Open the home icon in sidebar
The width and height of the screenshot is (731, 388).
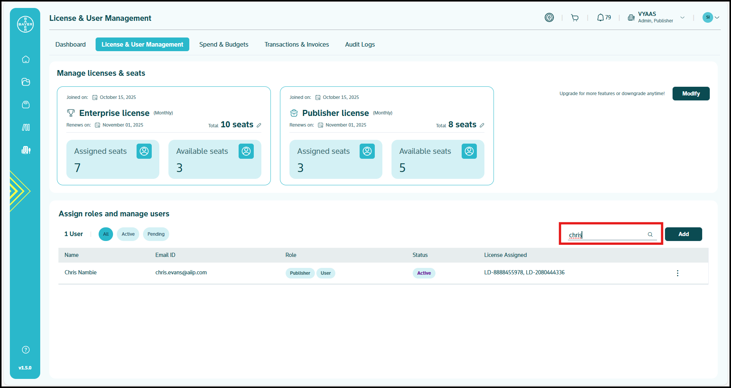pyautogui.click(x=26, y=59)
